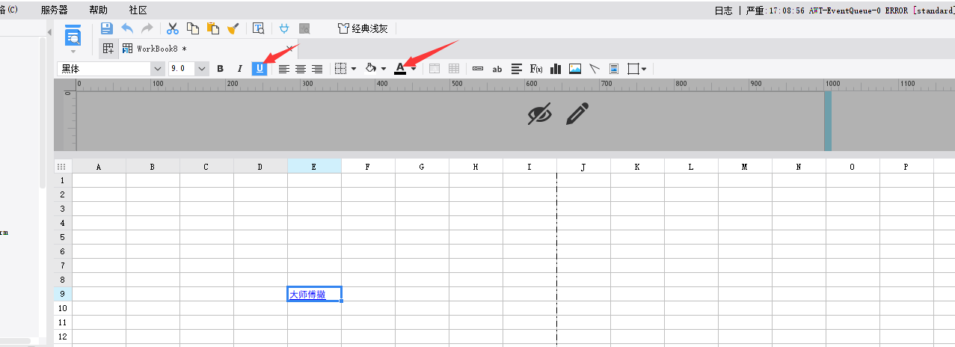This screenshot has height=347, width=955.
Task: Click the cell border icon
Action: tap(340, 69)
